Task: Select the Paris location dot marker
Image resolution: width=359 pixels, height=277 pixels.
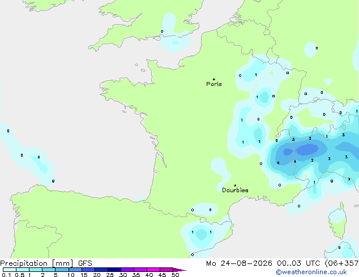Action: pyautogui.click(x=214, y=79)
